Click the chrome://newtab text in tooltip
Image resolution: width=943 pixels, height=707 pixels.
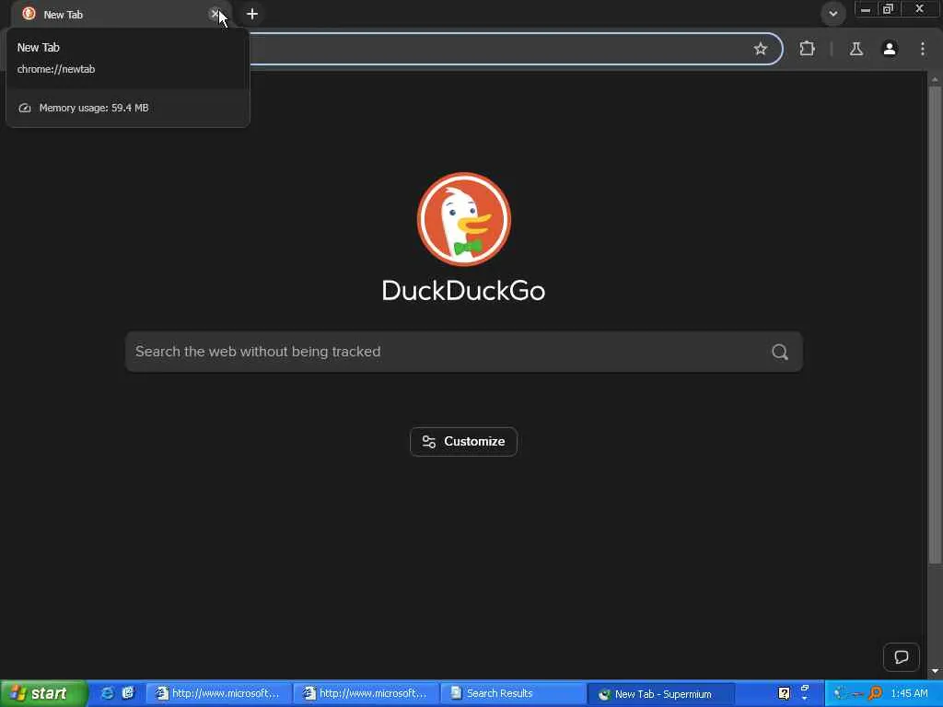coord(56,69)
